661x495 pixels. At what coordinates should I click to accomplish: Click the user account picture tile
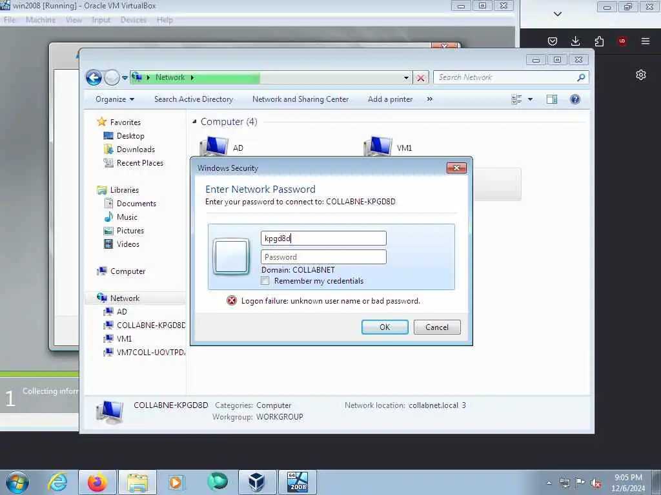coord(231,257)
